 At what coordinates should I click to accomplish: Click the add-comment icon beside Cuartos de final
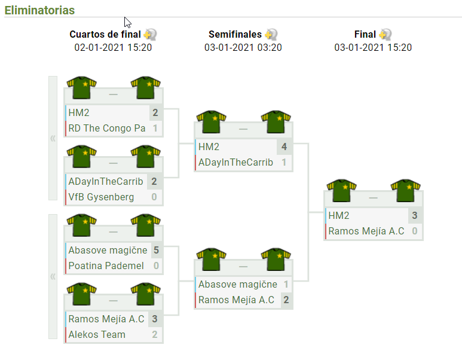coord(150,35)
